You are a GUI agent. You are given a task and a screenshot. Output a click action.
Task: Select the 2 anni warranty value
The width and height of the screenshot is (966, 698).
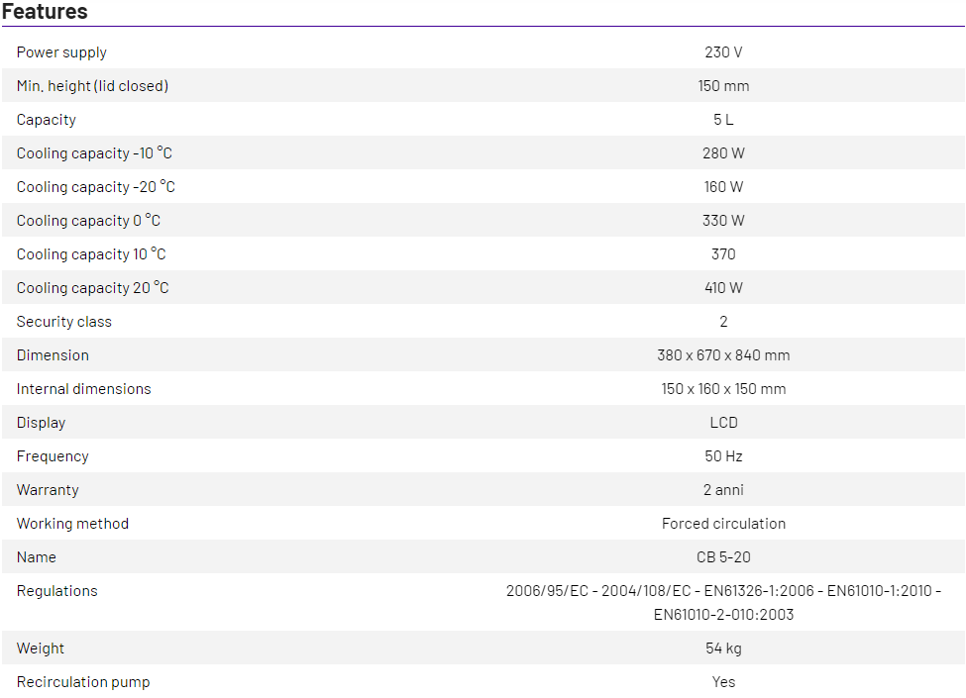coord(723,490)
